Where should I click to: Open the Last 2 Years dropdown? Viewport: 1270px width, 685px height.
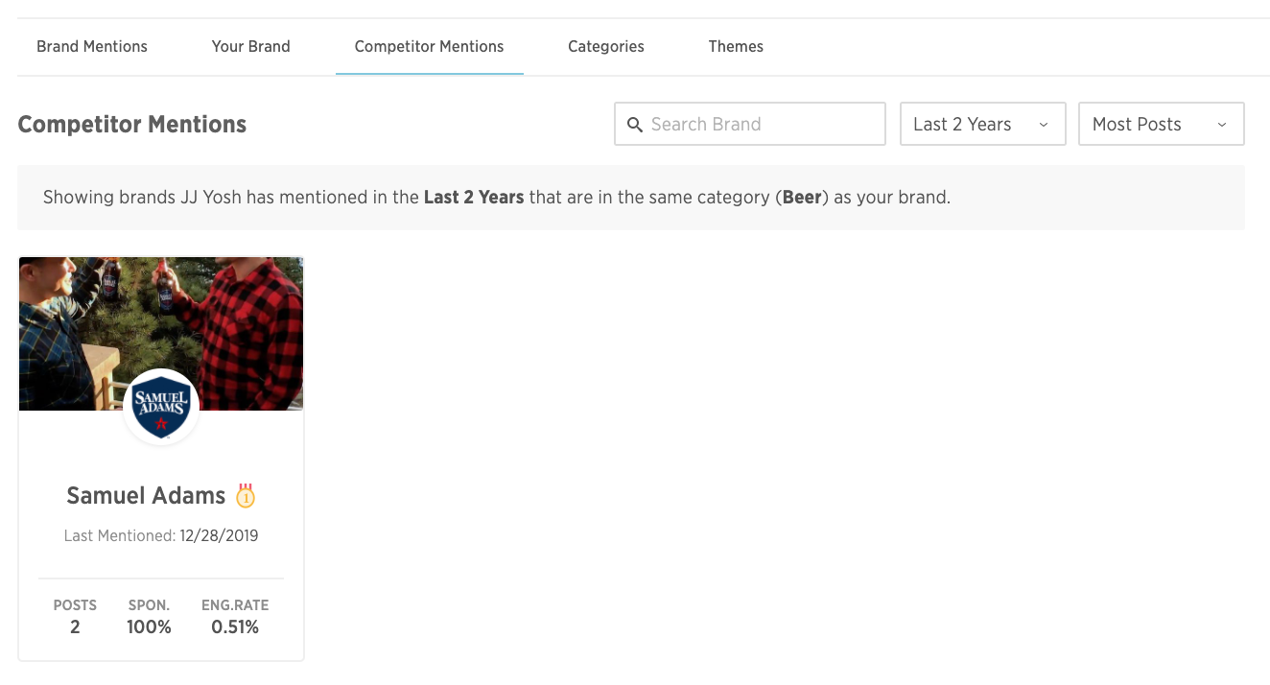click(982, 124)
